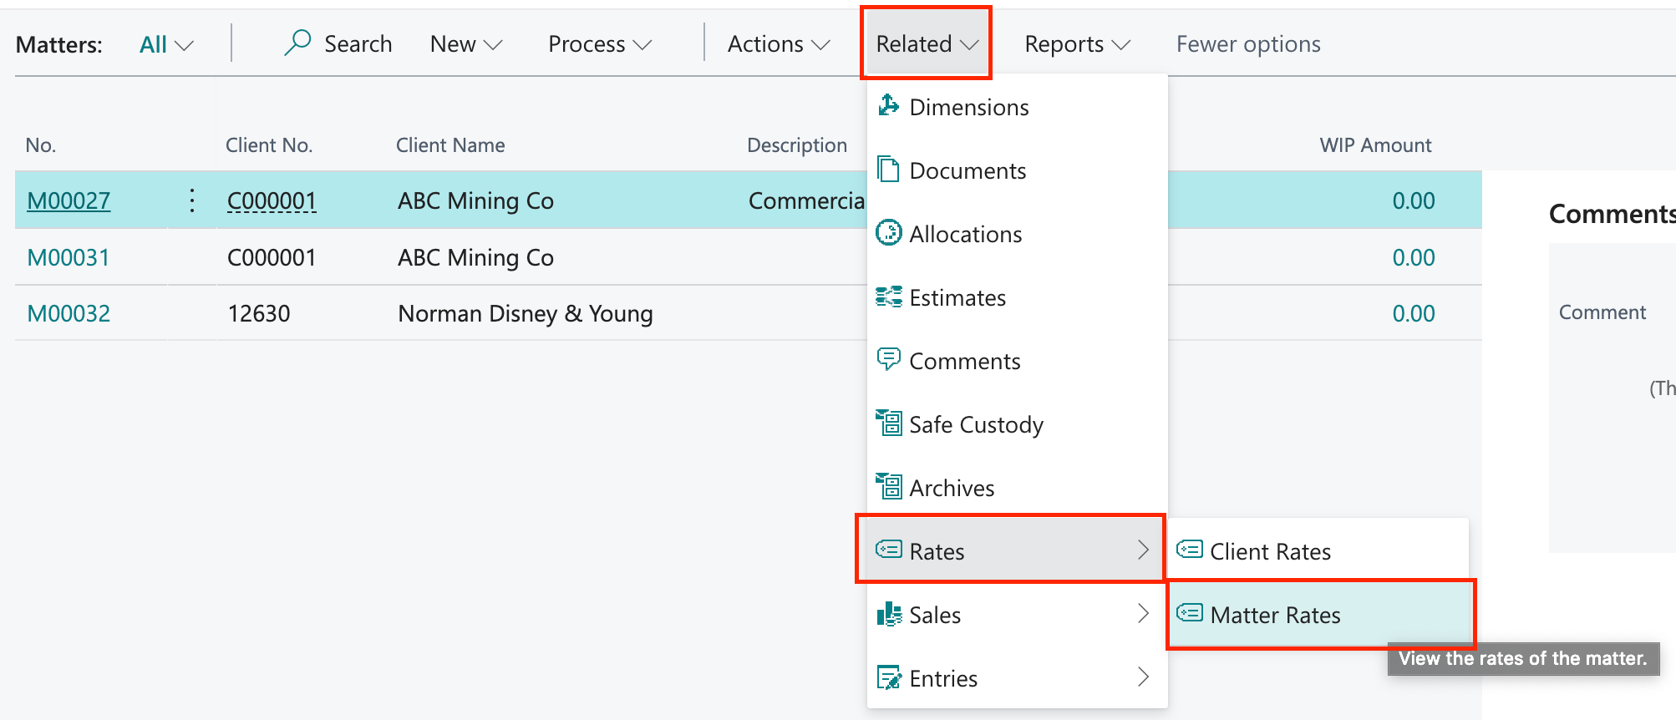Screen dimensions: 1676x720
Task: Open client C000001 link in first row
Action: coord(272,200)
